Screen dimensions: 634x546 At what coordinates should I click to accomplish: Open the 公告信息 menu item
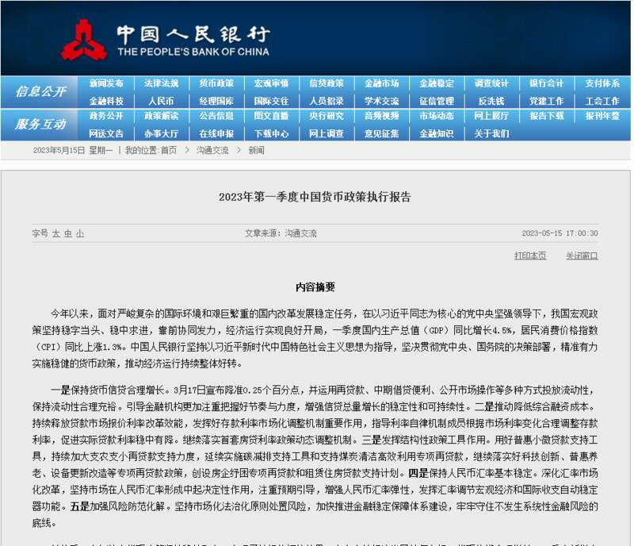[x=216, y=116]
